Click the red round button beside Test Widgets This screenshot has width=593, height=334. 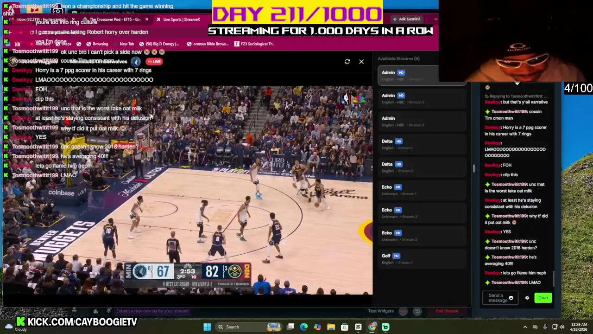click(403, 311)
